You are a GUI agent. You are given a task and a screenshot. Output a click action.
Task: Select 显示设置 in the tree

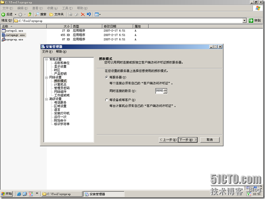[x=60, y=67]
